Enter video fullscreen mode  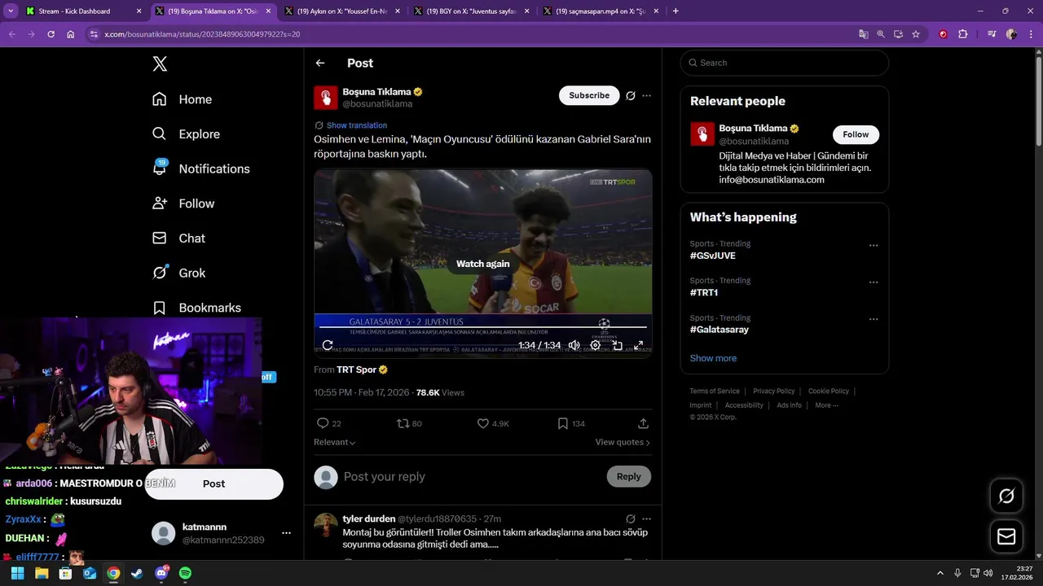[x=639, y=345]
